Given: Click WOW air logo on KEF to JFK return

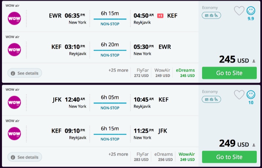Looking at the screenshot, I should coord(14,133).
